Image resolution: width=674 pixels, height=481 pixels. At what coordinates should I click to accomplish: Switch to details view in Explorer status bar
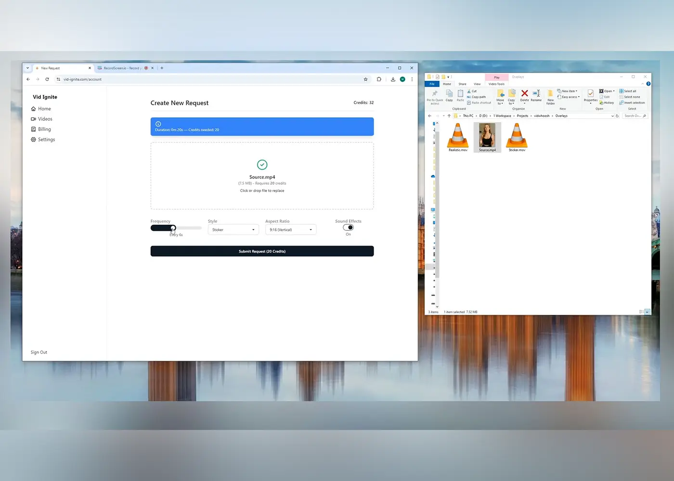(x=641, y=312)
